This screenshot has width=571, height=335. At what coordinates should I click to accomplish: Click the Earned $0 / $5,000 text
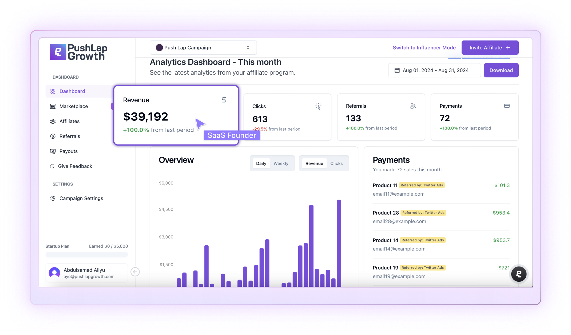108,246
